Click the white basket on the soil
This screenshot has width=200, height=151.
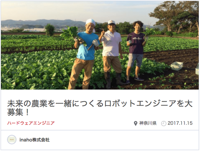(x=177, y=66)
